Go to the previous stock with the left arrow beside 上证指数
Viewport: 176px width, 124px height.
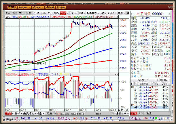132,14
